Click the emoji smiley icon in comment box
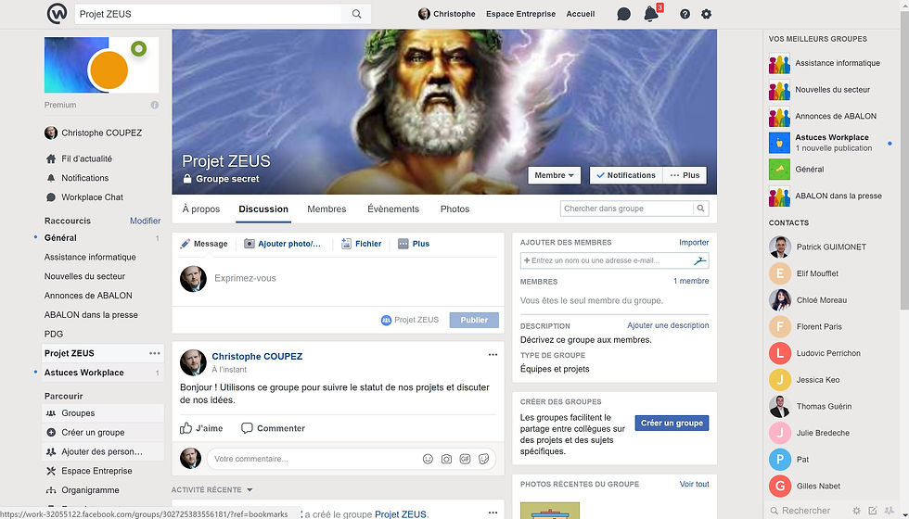909x519 pixels. [428, 459]
